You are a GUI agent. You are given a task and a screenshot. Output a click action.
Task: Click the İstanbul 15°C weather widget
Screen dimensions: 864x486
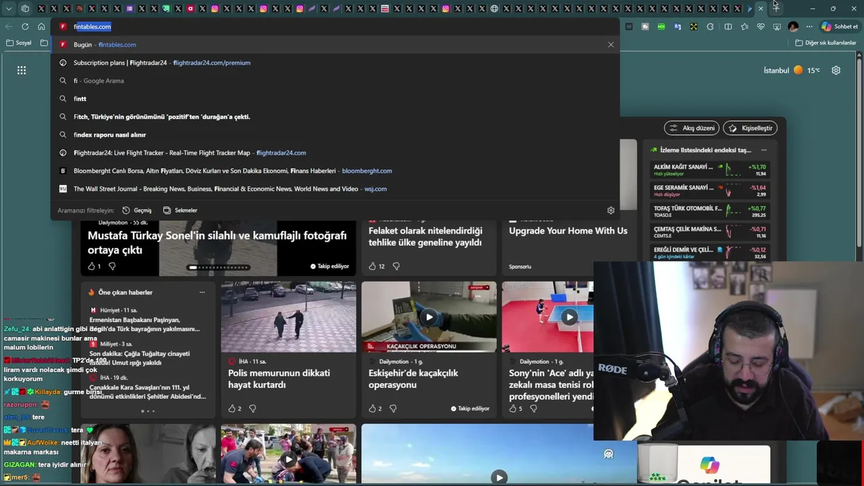791,70
